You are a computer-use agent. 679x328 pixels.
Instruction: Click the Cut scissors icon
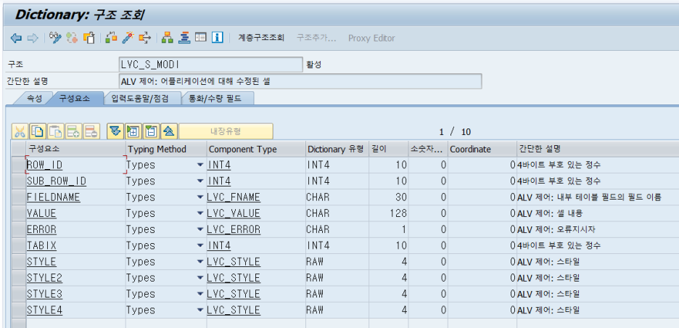pyautogui.click(x=20, y=131)
